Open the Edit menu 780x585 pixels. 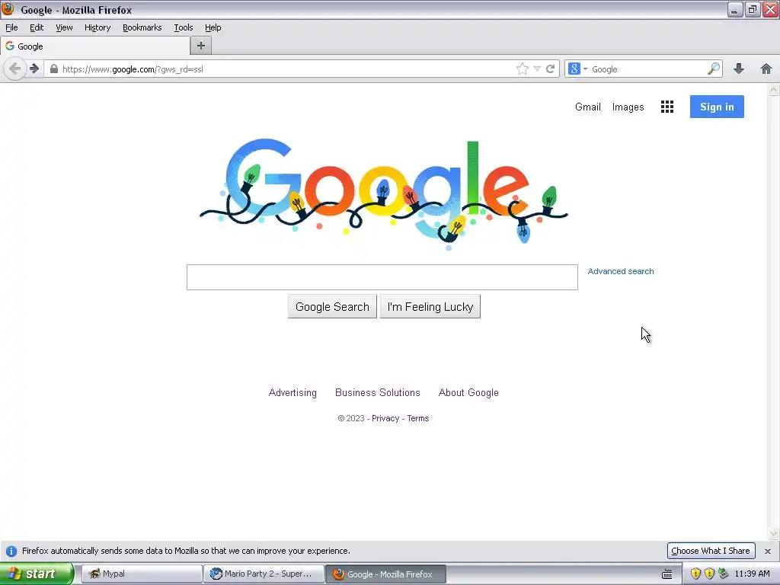pos(37,27)
